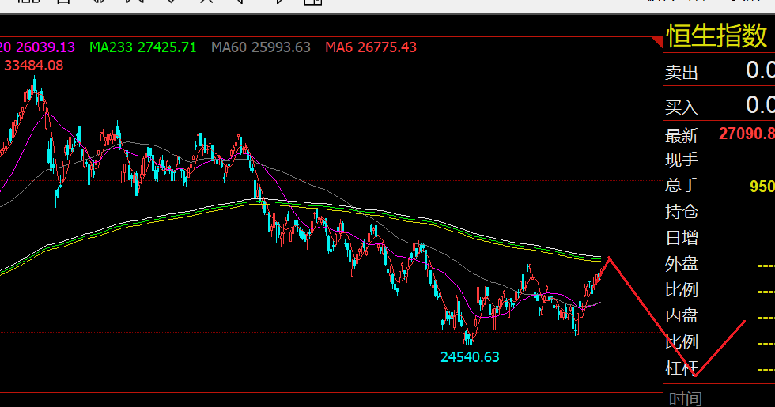Click the 日增 row label
The image size is (775, 407).
click(x=682, y=238)
